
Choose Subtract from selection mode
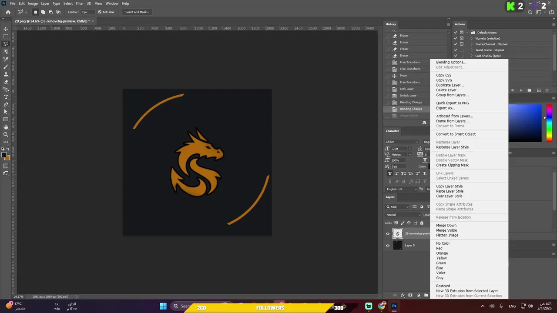[50, 12]
